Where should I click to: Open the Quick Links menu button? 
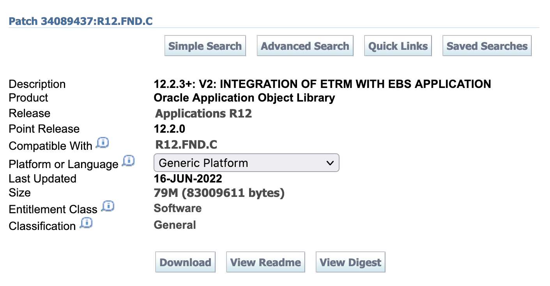398,46
